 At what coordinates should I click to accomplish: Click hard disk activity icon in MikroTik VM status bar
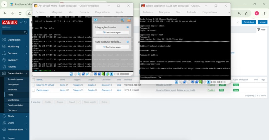(x=71, y=74)
